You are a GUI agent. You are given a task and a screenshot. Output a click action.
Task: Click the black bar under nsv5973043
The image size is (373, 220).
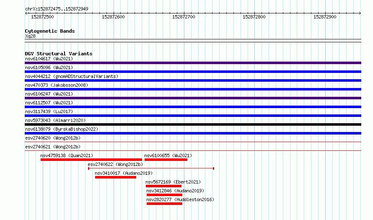193,124
